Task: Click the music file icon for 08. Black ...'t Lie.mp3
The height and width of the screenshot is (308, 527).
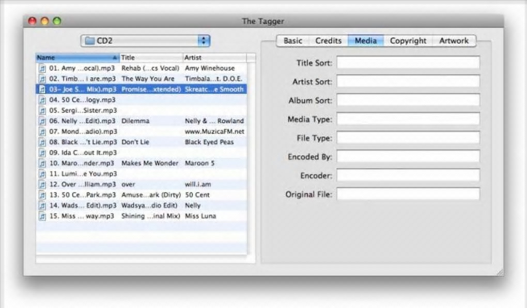Action: pyautogui.click(x=42, y=142)
